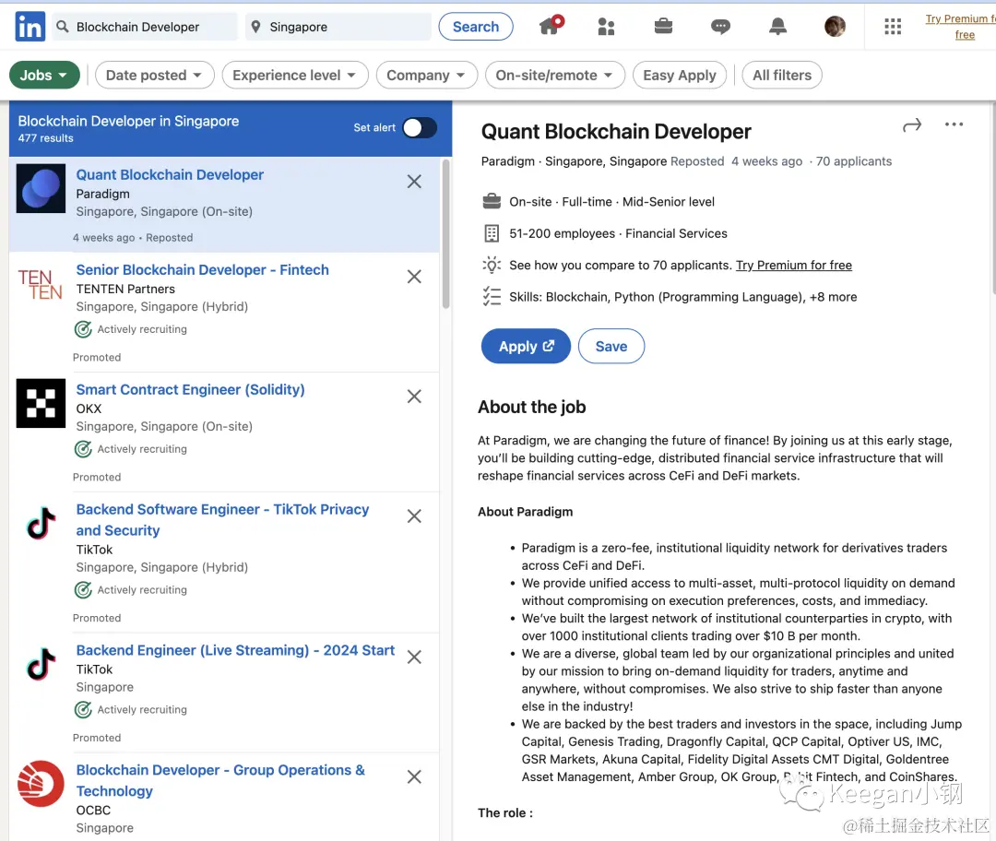
Task: Open the Home feed house icon
Action: point(551,26)
